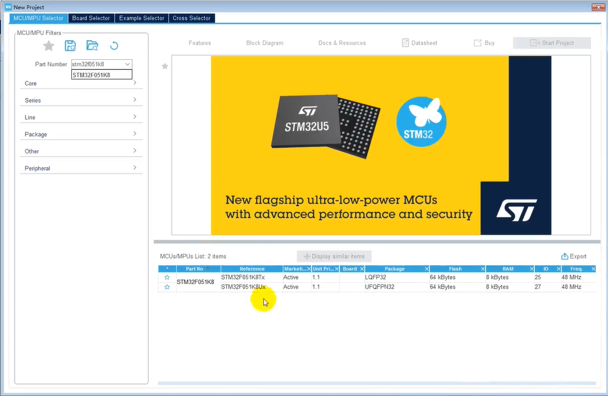This screenshot has width=608, height=396.
Task: Expand the Peripheral filter
Action: (x=81, y=168)
